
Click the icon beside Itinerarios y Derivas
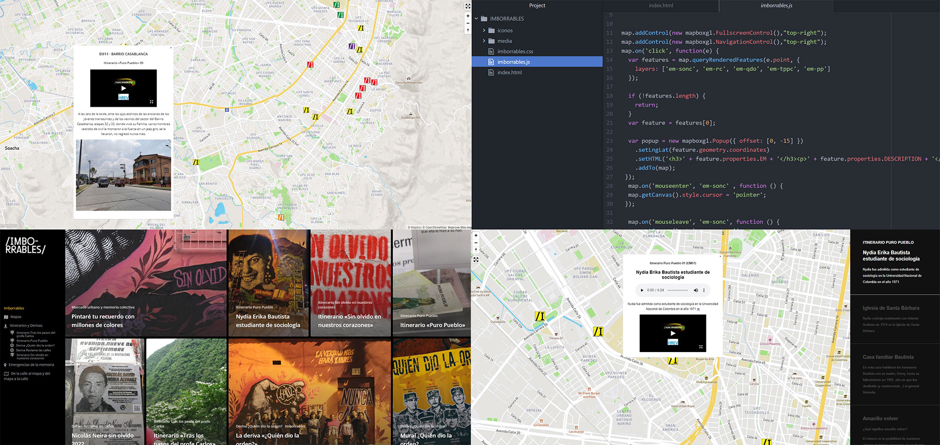6,326
